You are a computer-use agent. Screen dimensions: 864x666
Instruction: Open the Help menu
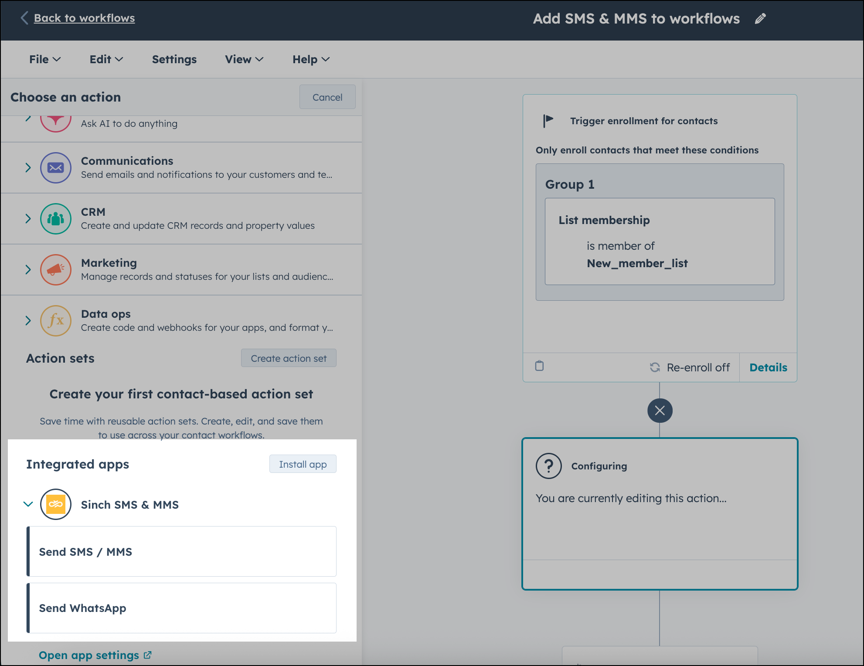click(x=310, y=59)
